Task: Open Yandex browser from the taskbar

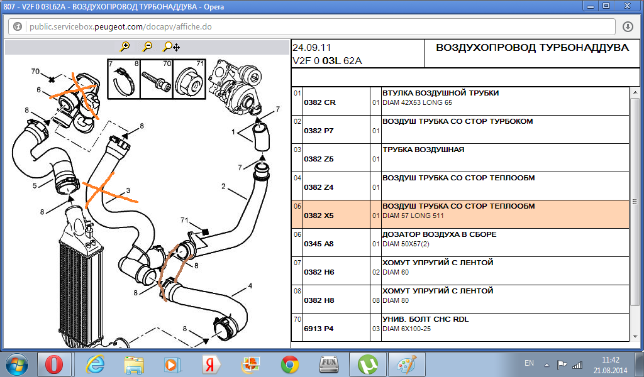Action: pos(210,364)
